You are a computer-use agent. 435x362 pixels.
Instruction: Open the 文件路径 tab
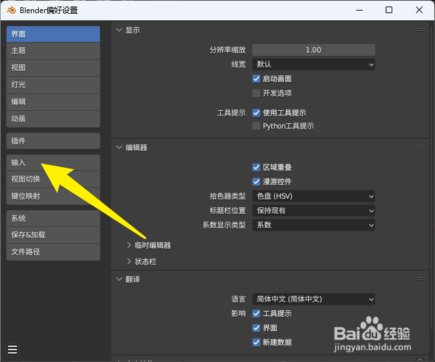(53, 252)
